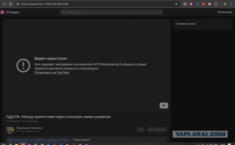Click the Смотрите также heading
This screenshot has height=145, width=235.
186,23
